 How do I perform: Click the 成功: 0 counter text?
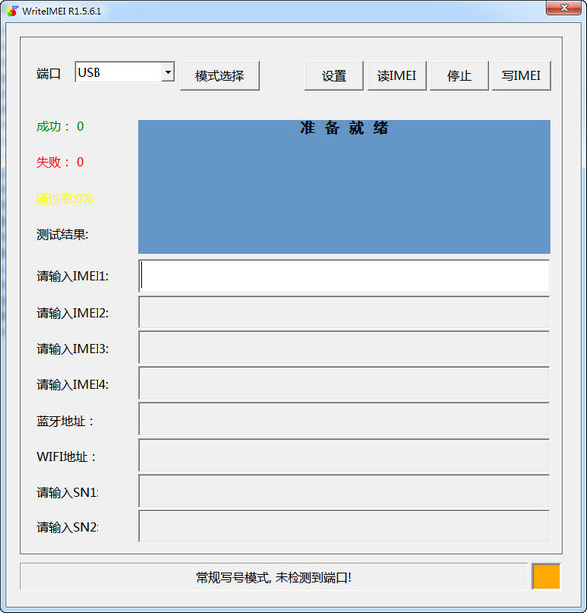click(x=60, y=126)
